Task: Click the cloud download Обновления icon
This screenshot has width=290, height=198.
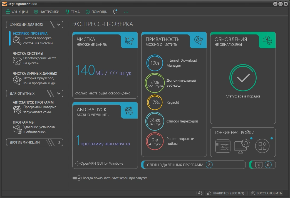Action: (267, 40)
